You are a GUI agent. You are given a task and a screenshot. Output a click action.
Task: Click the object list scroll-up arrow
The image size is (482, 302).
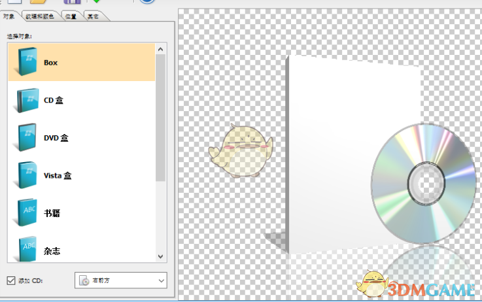tap(161, 49)
